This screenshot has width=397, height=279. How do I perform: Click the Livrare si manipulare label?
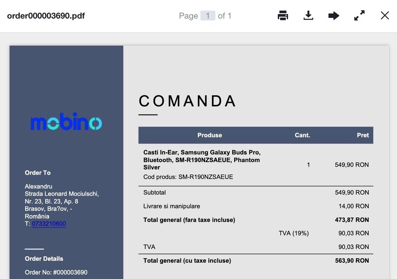pyautogui.click(x=172, y=206)
